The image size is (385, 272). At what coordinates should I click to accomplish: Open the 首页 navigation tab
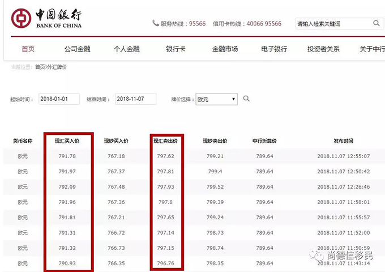[28, 49]
